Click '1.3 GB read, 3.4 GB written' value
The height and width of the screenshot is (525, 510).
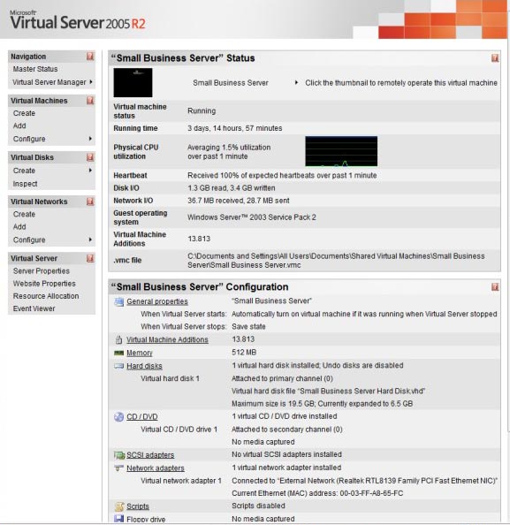point(231,188)
